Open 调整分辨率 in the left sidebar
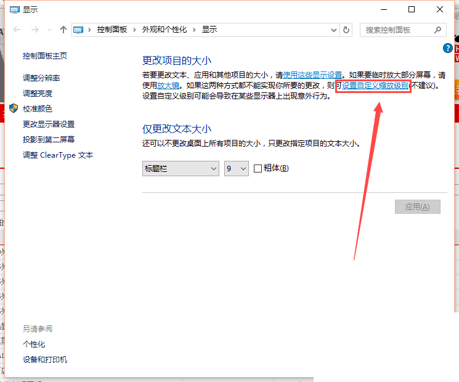 click(x=41, y=78)
